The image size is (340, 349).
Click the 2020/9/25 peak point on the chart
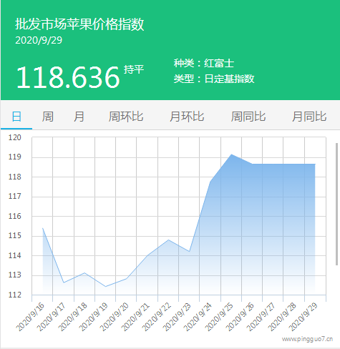pos(231,154)
